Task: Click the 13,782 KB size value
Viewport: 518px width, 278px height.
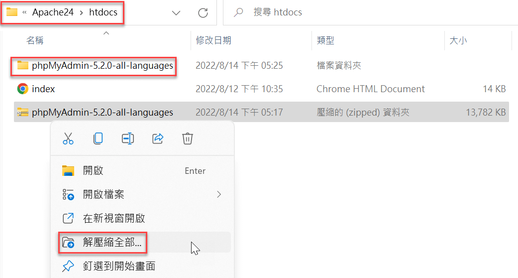Action: click(486, 113)
